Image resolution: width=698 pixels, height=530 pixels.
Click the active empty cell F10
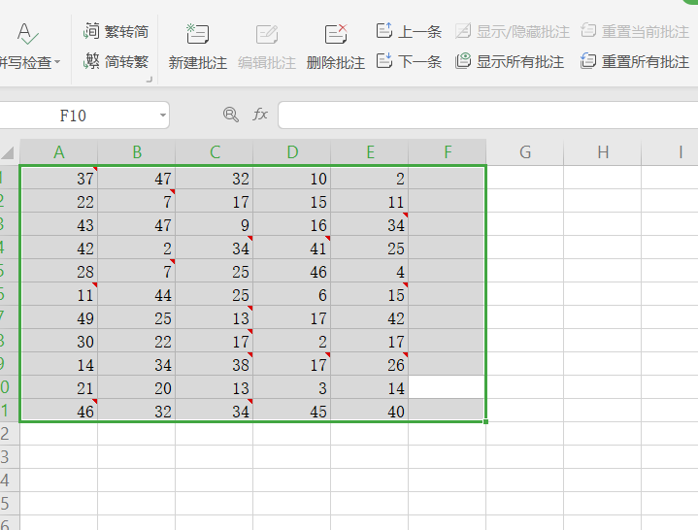pyautogui.click(x=447, y=387)
